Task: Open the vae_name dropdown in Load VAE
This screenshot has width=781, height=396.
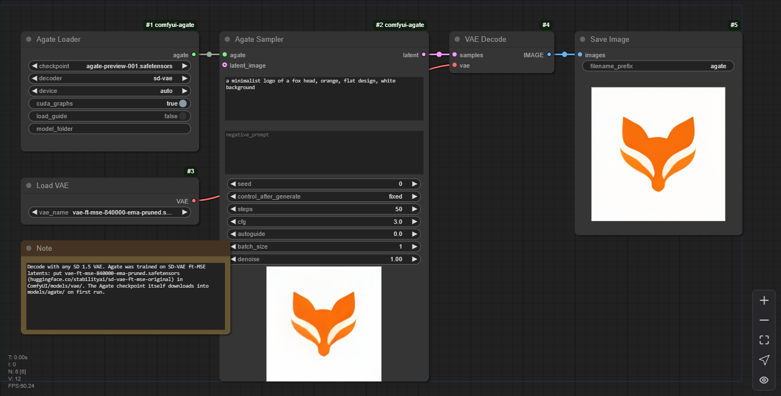Action: click(x=109, y=212)
